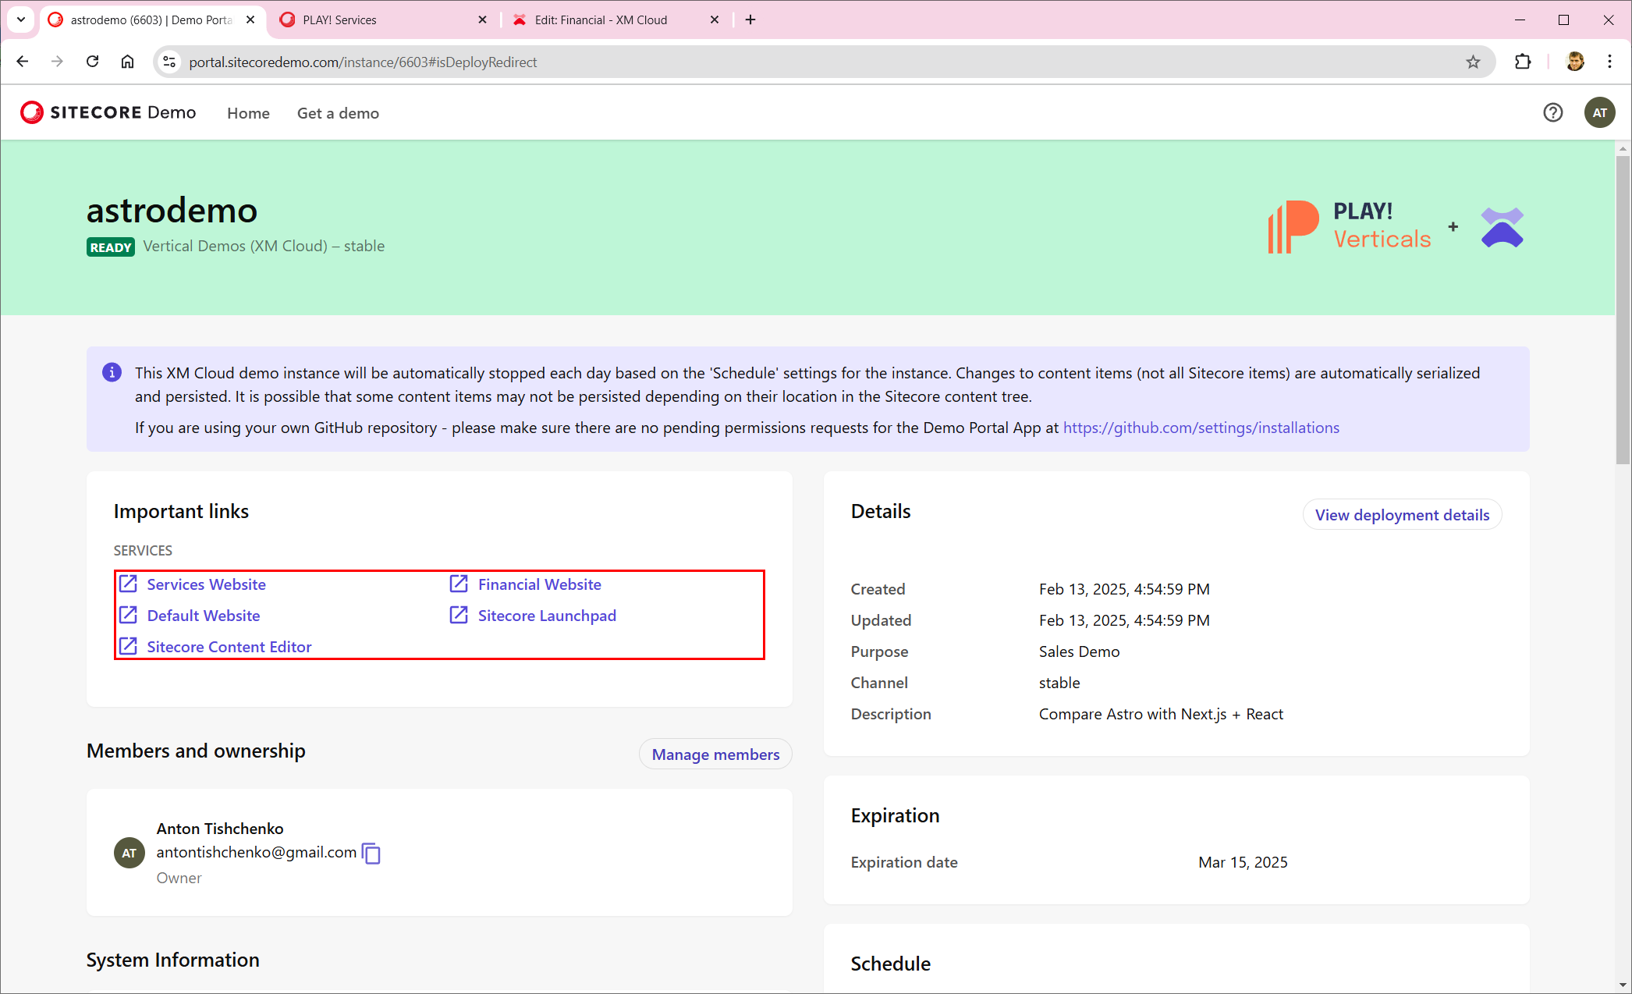Viewport: 1632px width, 994px height.
Task: Copy email address with copy icon
Action: [x=372, y=854]
